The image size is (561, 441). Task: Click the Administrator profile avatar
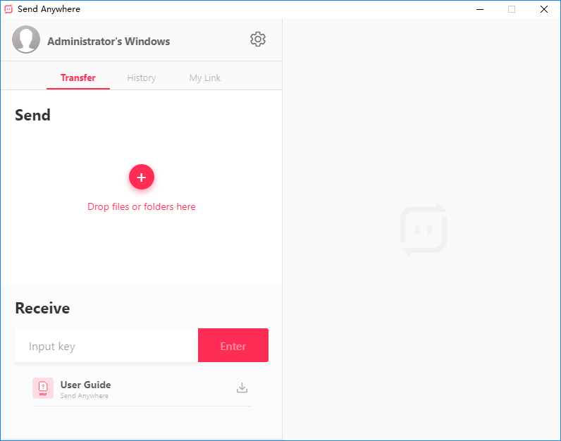pos(26,39)
